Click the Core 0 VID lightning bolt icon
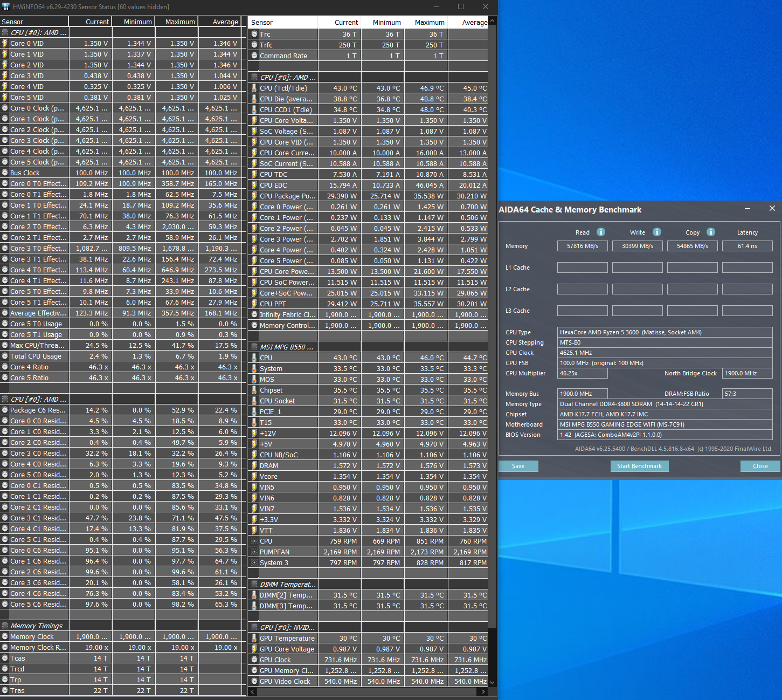The width and height of the screenshot is (782, 700). (x=5, y=43)
